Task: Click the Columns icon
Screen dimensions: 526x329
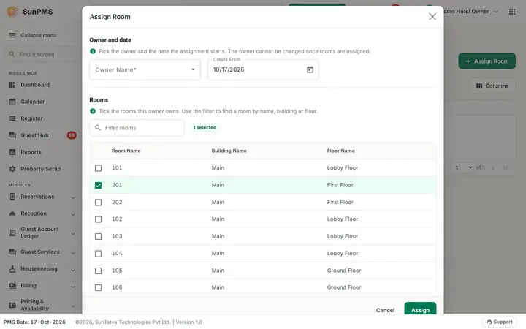Action: click(x=479, y=86)
